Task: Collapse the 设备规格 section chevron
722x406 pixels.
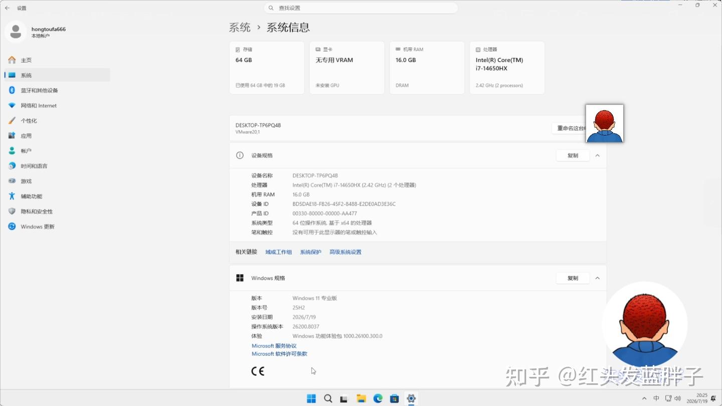Action: [598, 156]
